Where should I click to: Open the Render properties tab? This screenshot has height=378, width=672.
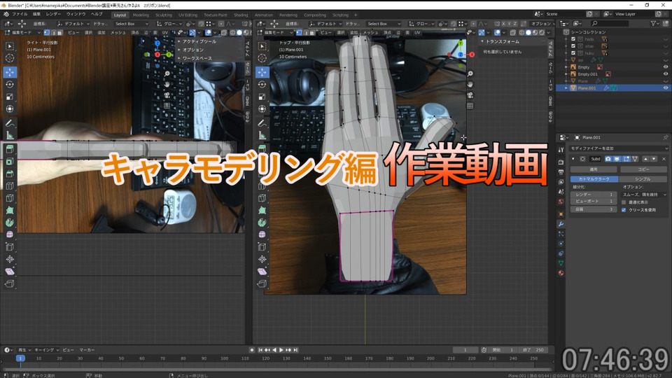561,162
